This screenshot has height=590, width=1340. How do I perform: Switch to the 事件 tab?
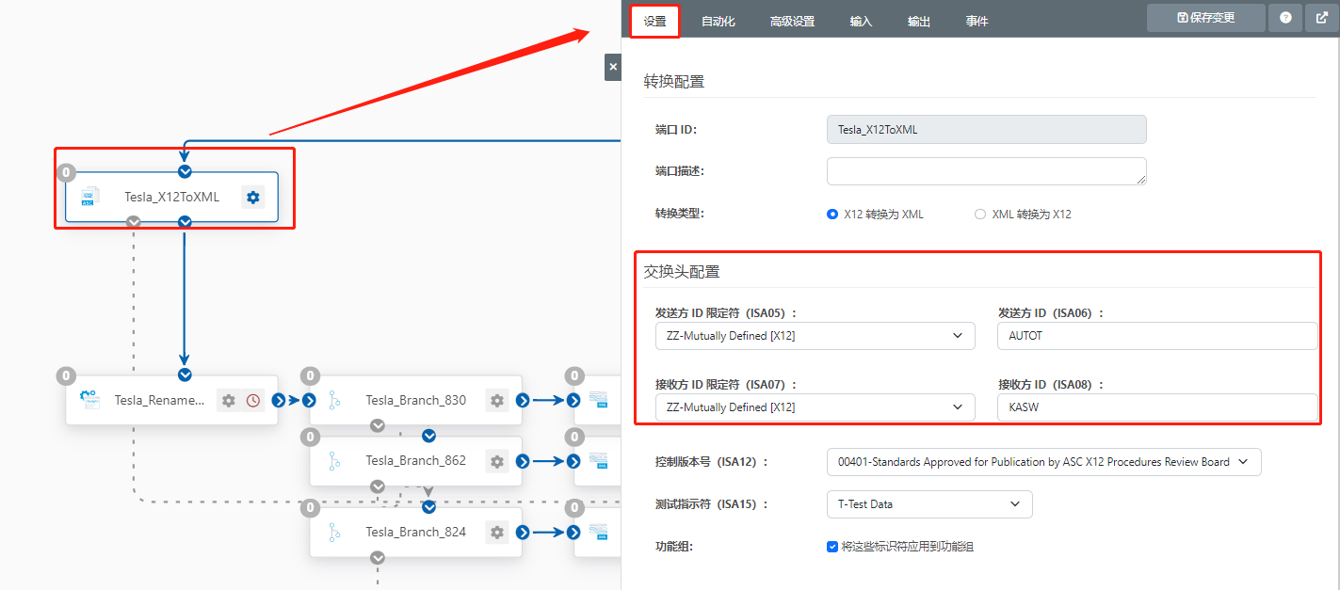click(977, 21)
